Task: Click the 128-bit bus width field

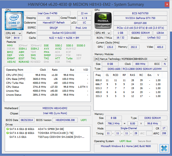Action: 160,33
